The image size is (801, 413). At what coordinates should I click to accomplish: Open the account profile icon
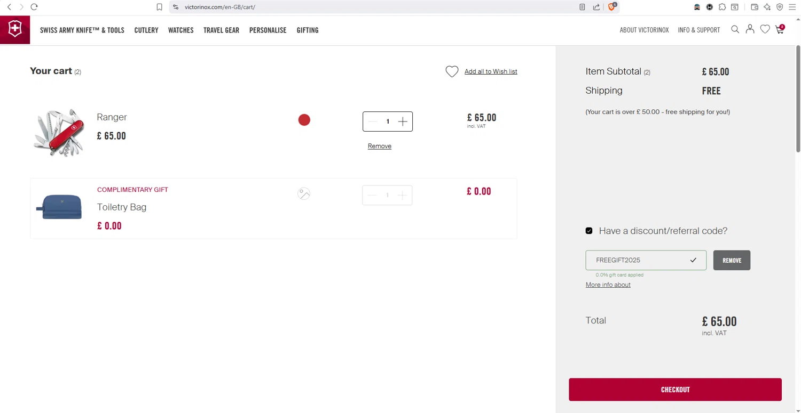[750, 29]
